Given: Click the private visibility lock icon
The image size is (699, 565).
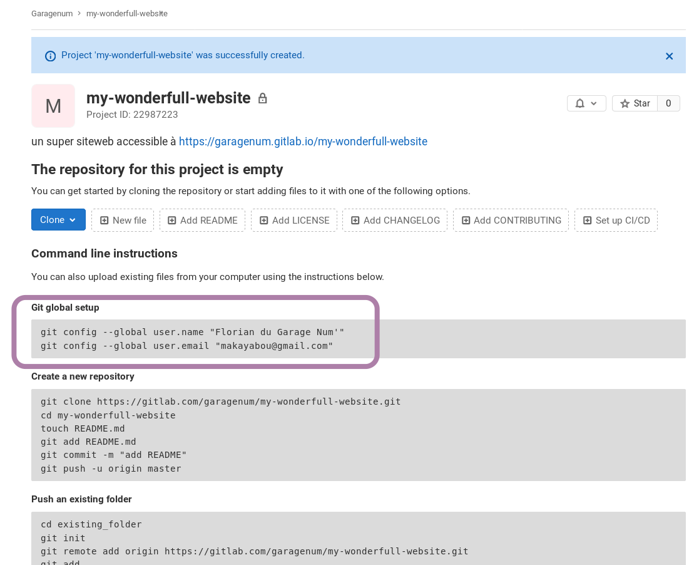Looking at the screenshot, I should 262,98.
